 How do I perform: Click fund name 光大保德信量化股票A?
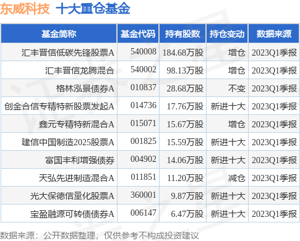(x=72, y=196)
